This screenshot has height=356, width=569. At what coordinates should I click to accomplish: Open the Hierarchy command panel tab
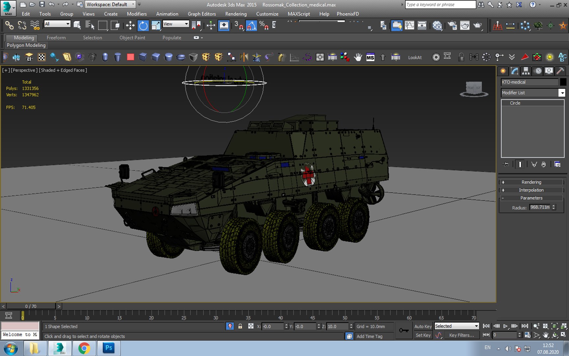[526, 71]
